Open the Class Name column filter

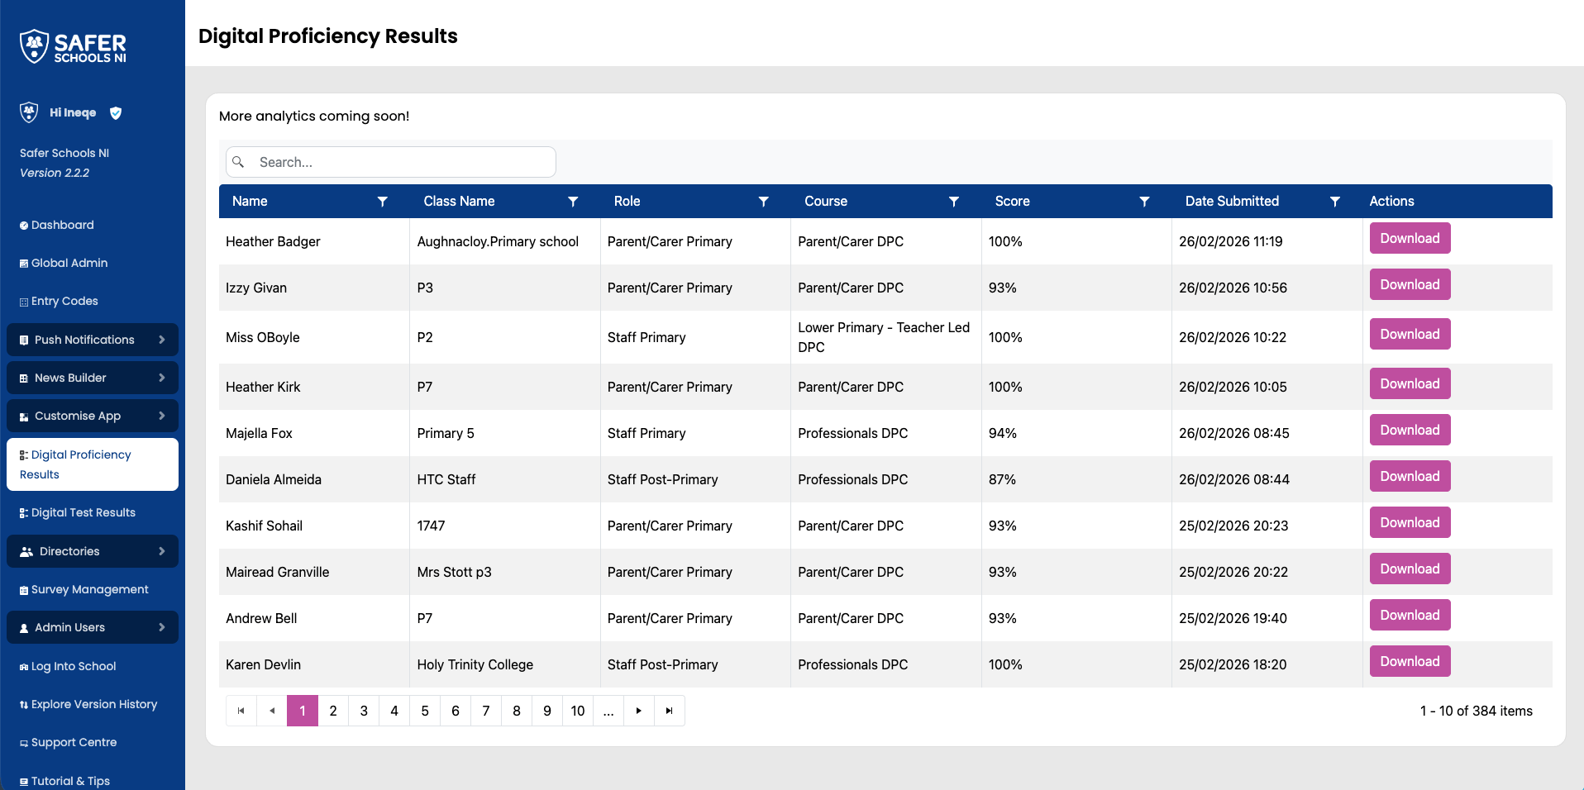573,202
